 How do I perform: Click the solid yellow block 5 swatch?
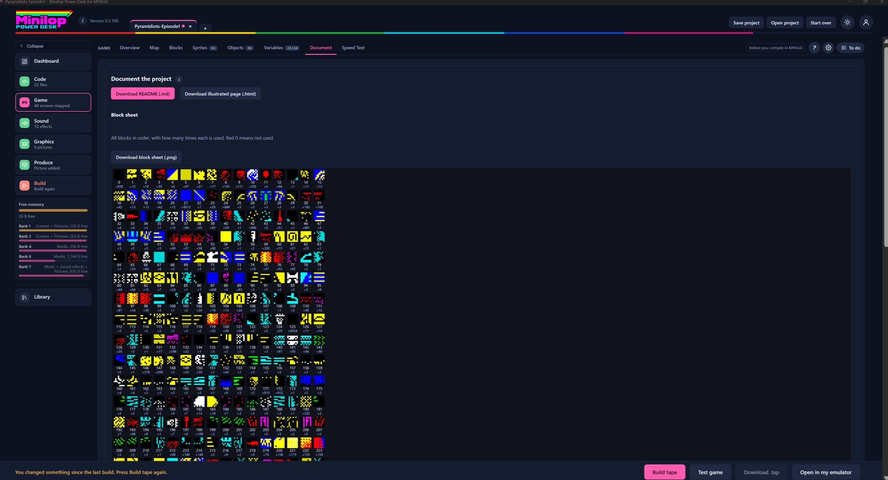coord(186,174)
